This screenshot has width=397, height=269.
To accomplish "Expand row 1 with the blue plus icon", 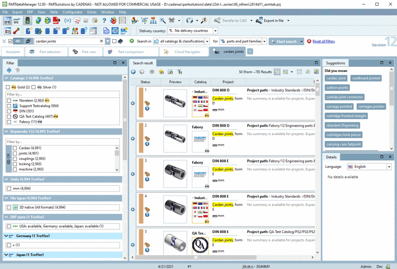I will coord(133,103).
